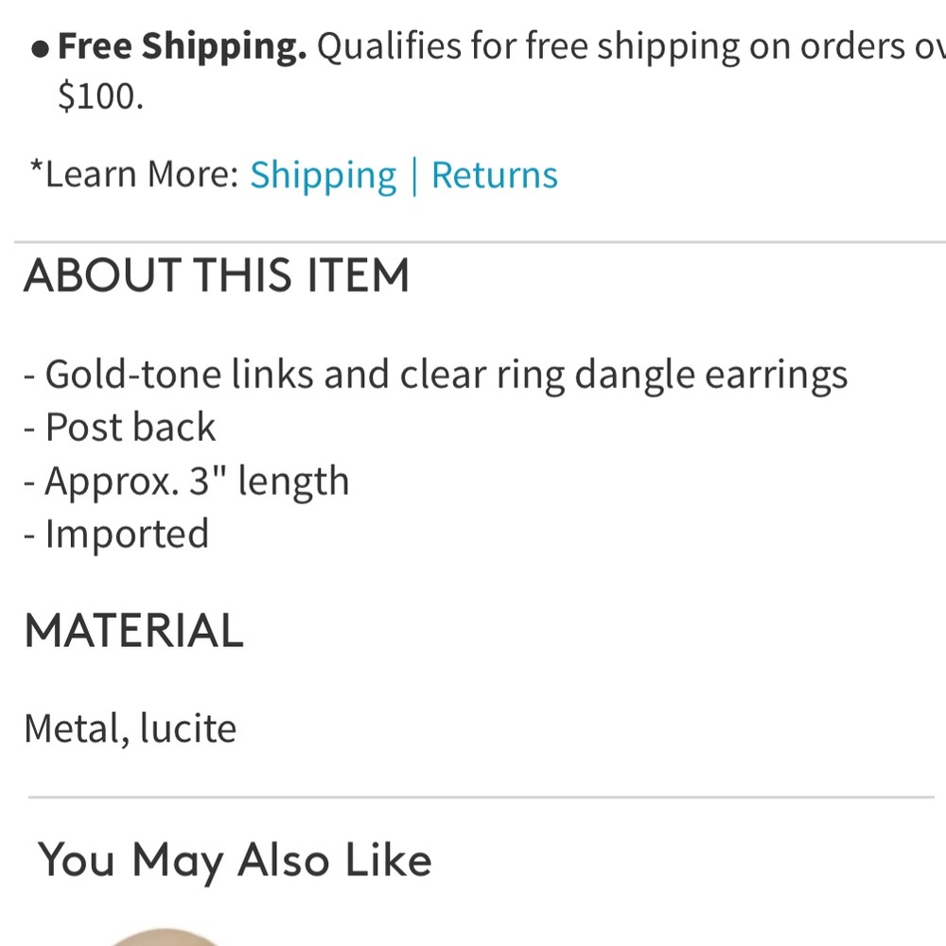Click the Gold-tone links description line

436,373
